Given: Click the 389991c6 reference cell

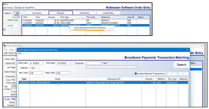Looking at the screenshot, I should pyautogui.click(x=105, y=21).
